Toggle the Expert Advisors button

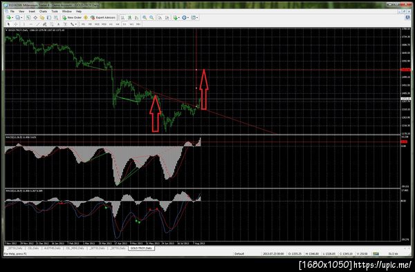pyautogui.click(x=103, y=17)
